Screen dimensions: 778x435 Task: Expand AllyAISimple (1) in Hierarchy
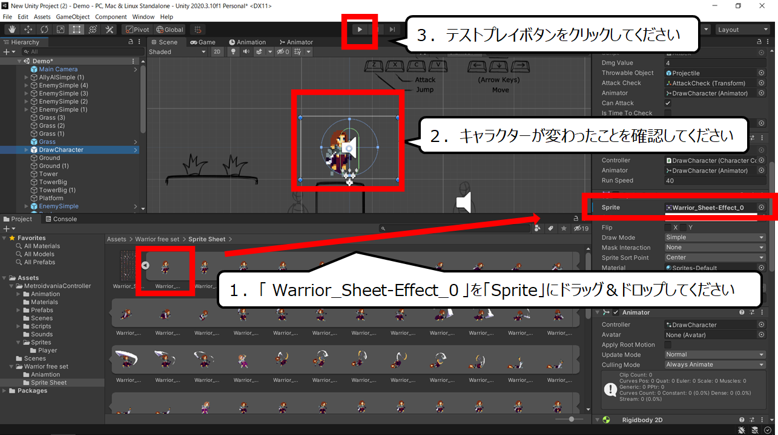(27, 77)
